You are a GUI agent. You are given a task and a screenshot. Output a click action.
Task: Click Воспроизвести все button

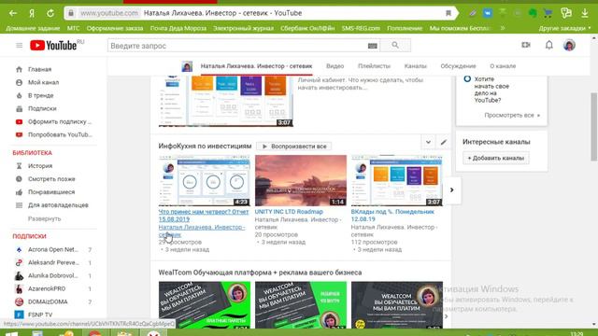coord(294,147)
